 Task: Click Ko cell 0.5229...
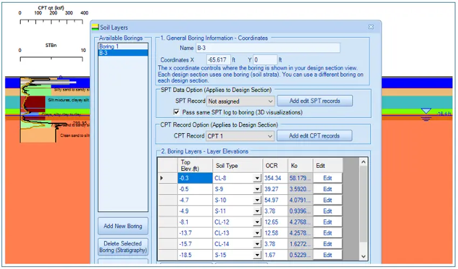click(x=300, y=255)
